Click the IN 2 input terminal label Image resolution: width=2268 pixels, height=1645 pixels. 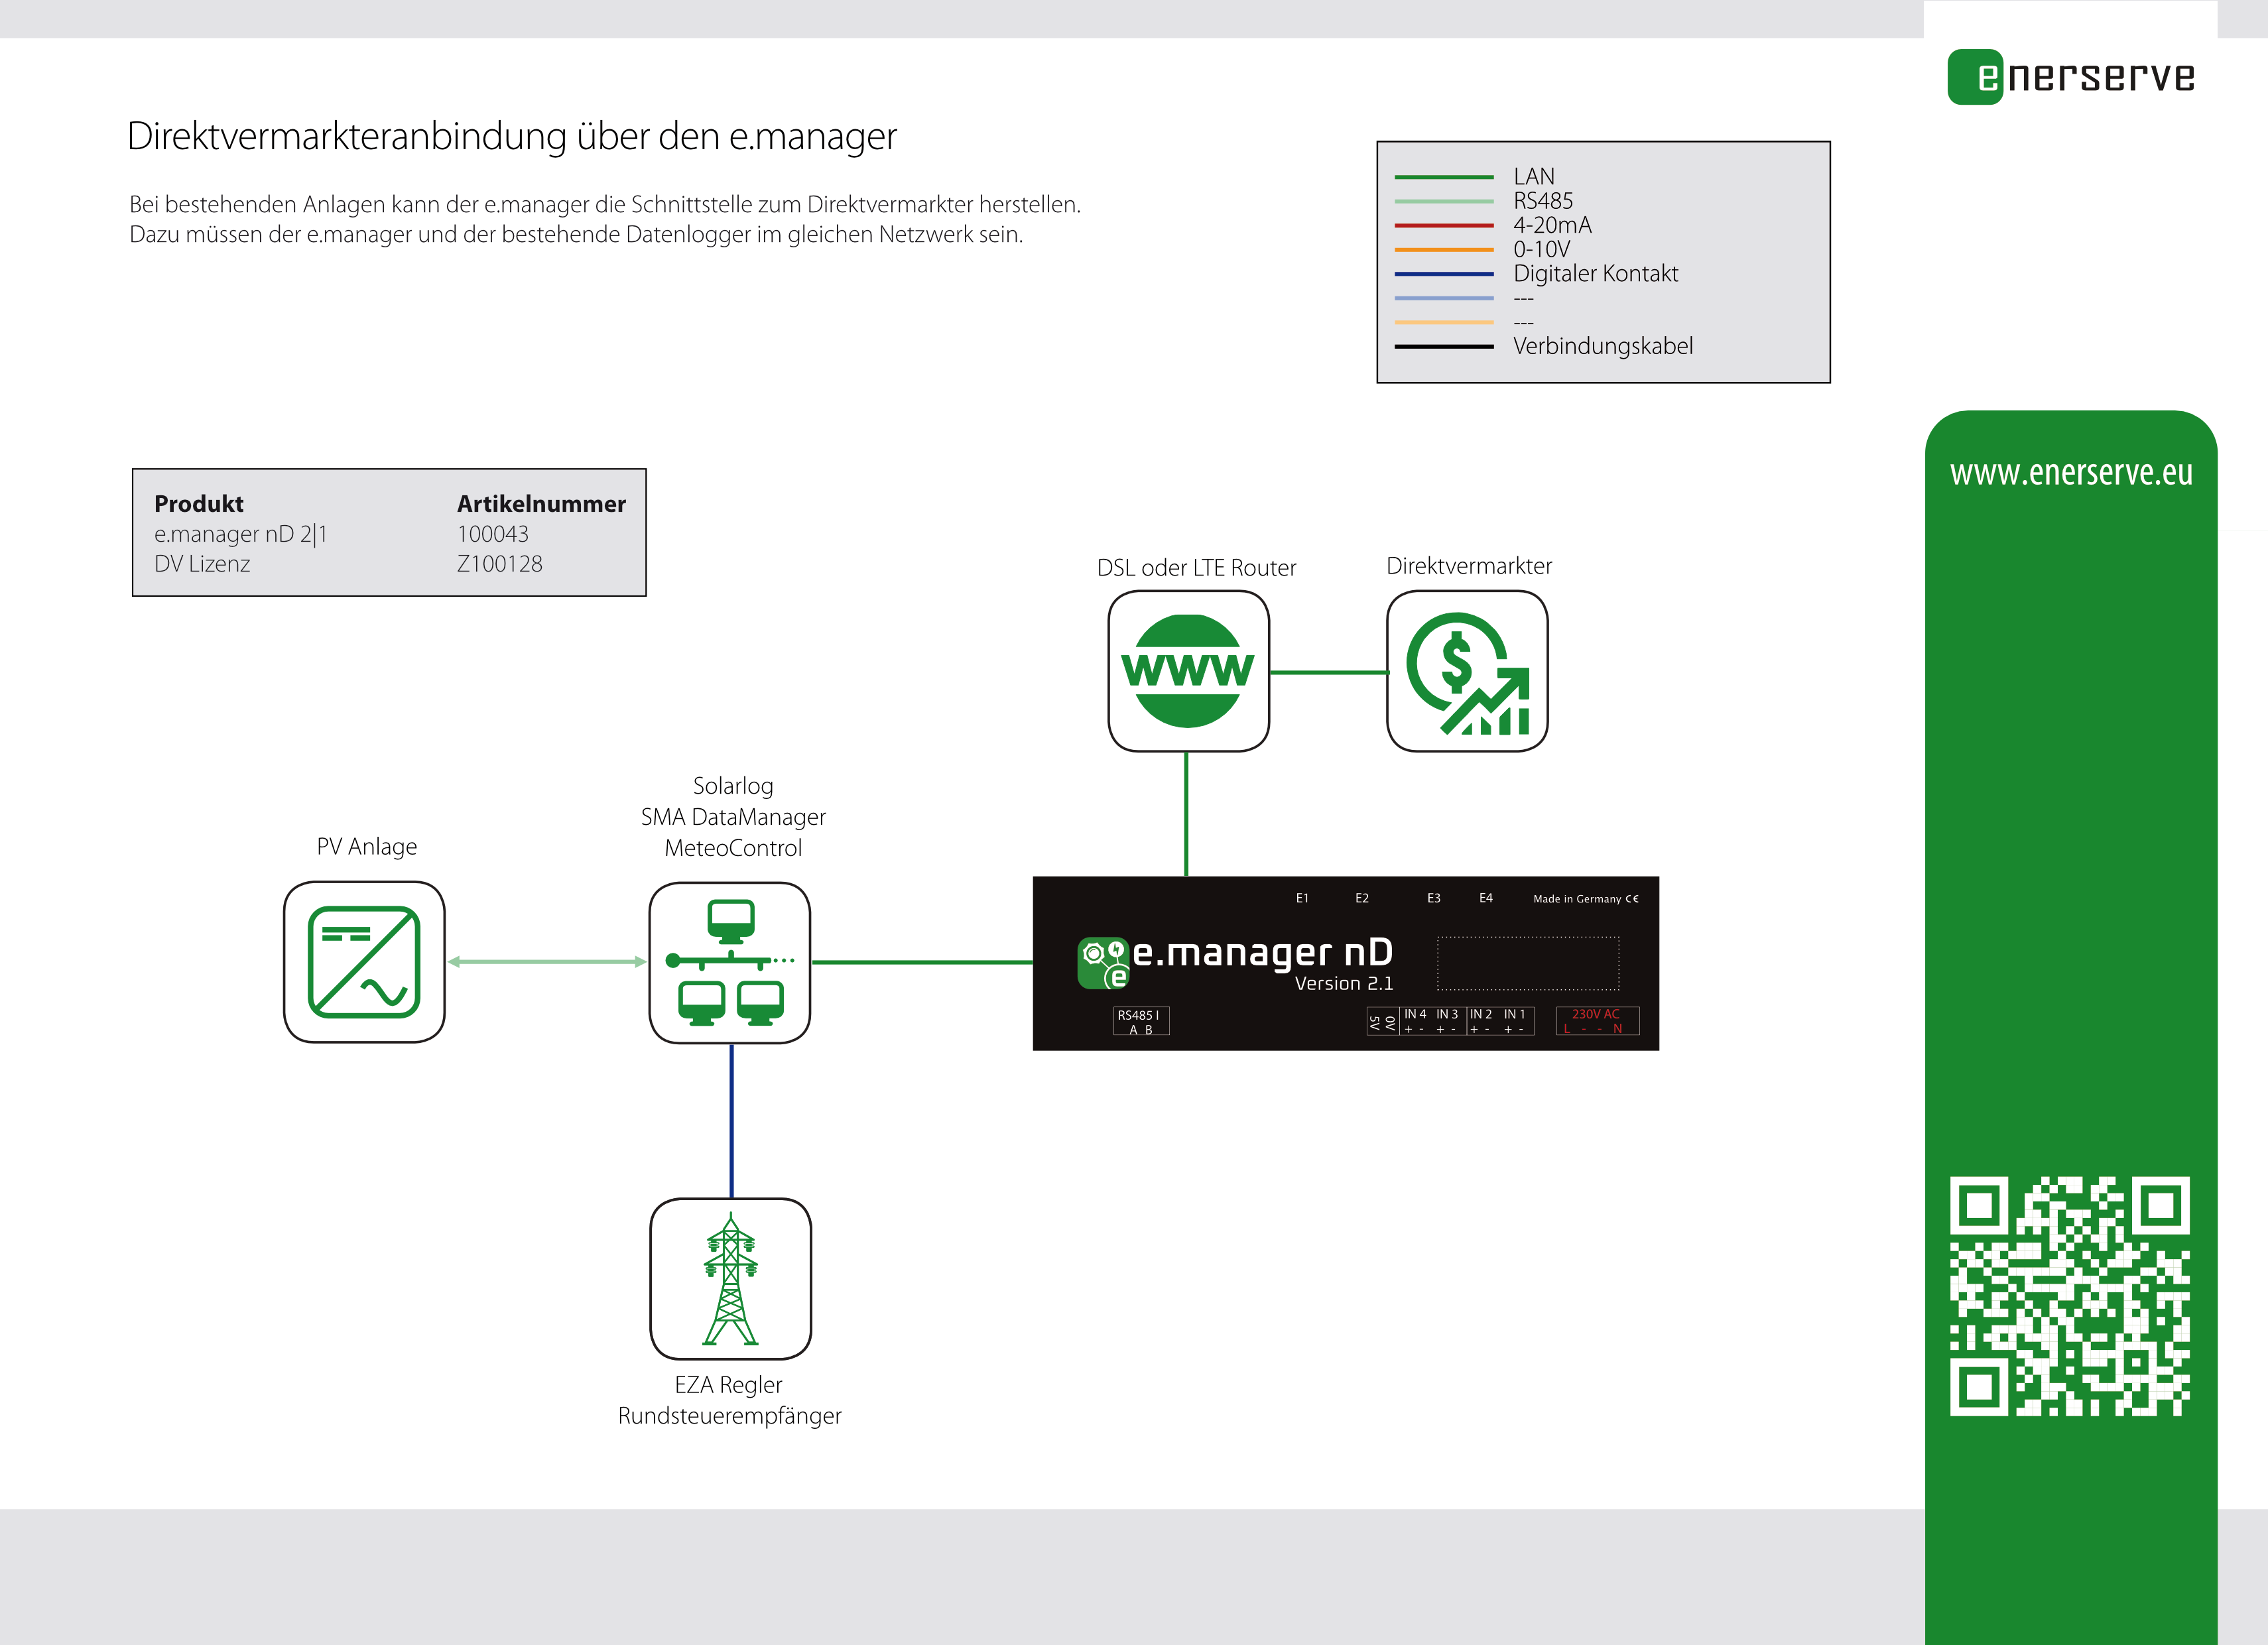pyautogui.click(x=1481, y=1014)
